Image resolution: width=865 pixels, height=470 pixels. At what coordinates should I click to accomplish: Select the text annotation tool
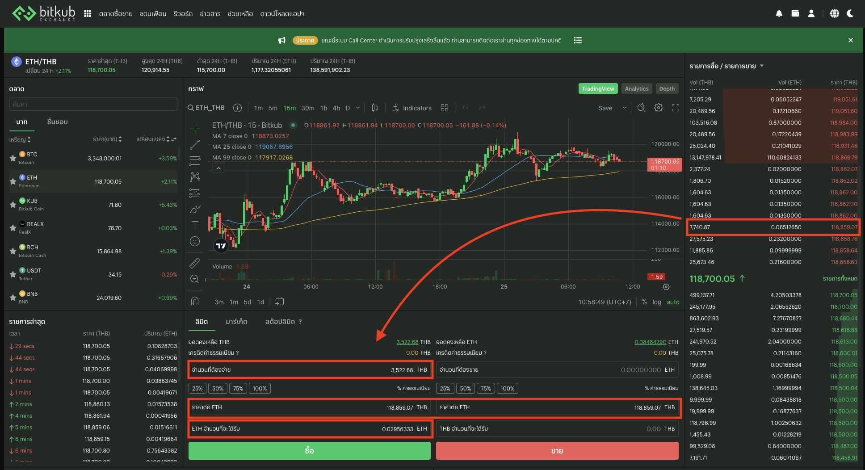(195, 225)
